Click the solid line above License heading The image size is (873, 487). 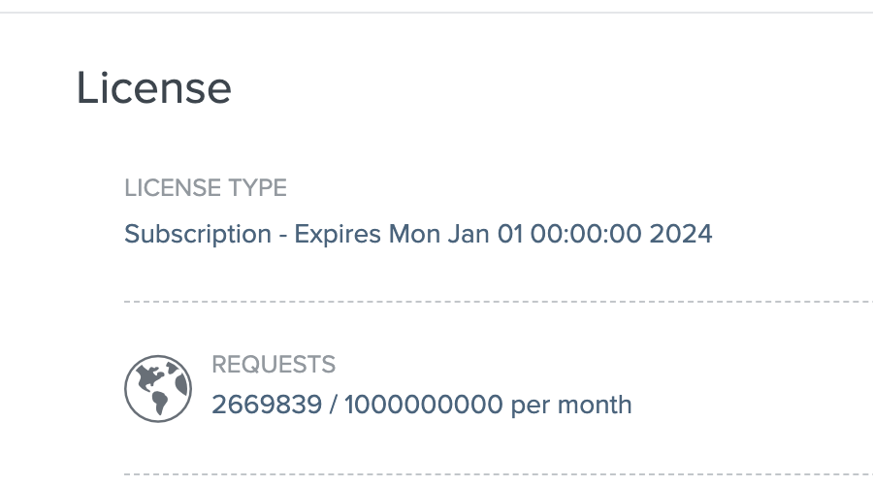coord(436,13)
